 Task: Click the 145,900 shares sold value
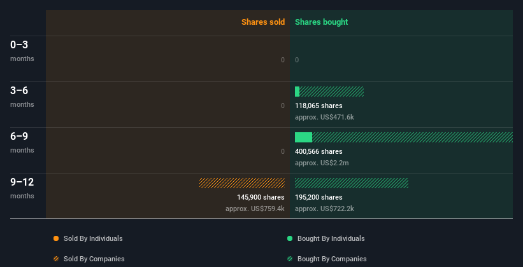click(x=256, y=197)
